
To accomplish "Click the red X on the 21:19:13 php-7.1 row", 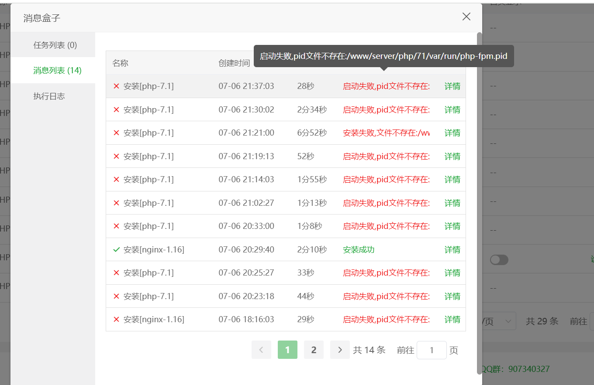I will 116,156.
